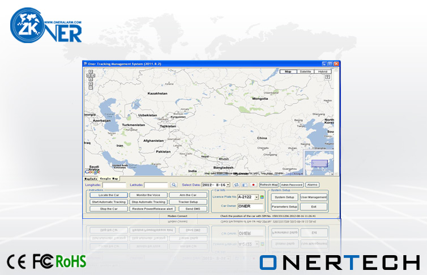The width and height of the screenshot is (427, 275).
Task: Click the overview minimap thumbnail
Action: click(x=319, y=162)
